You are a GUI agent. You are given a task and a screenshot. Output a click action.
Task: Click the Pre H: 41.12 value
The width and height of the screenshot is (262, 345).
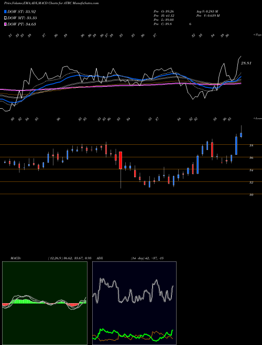coord(164,16)
